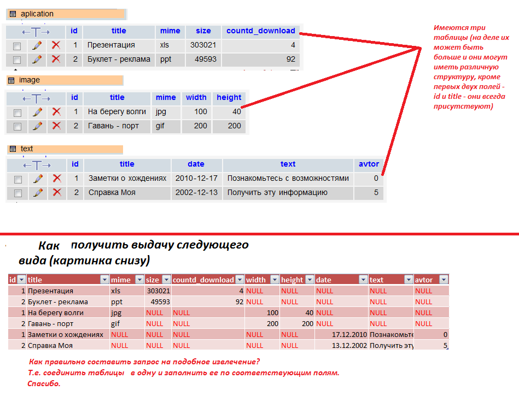Open the title column filter dropdown
519x396 pixels.
click(104, 280)
